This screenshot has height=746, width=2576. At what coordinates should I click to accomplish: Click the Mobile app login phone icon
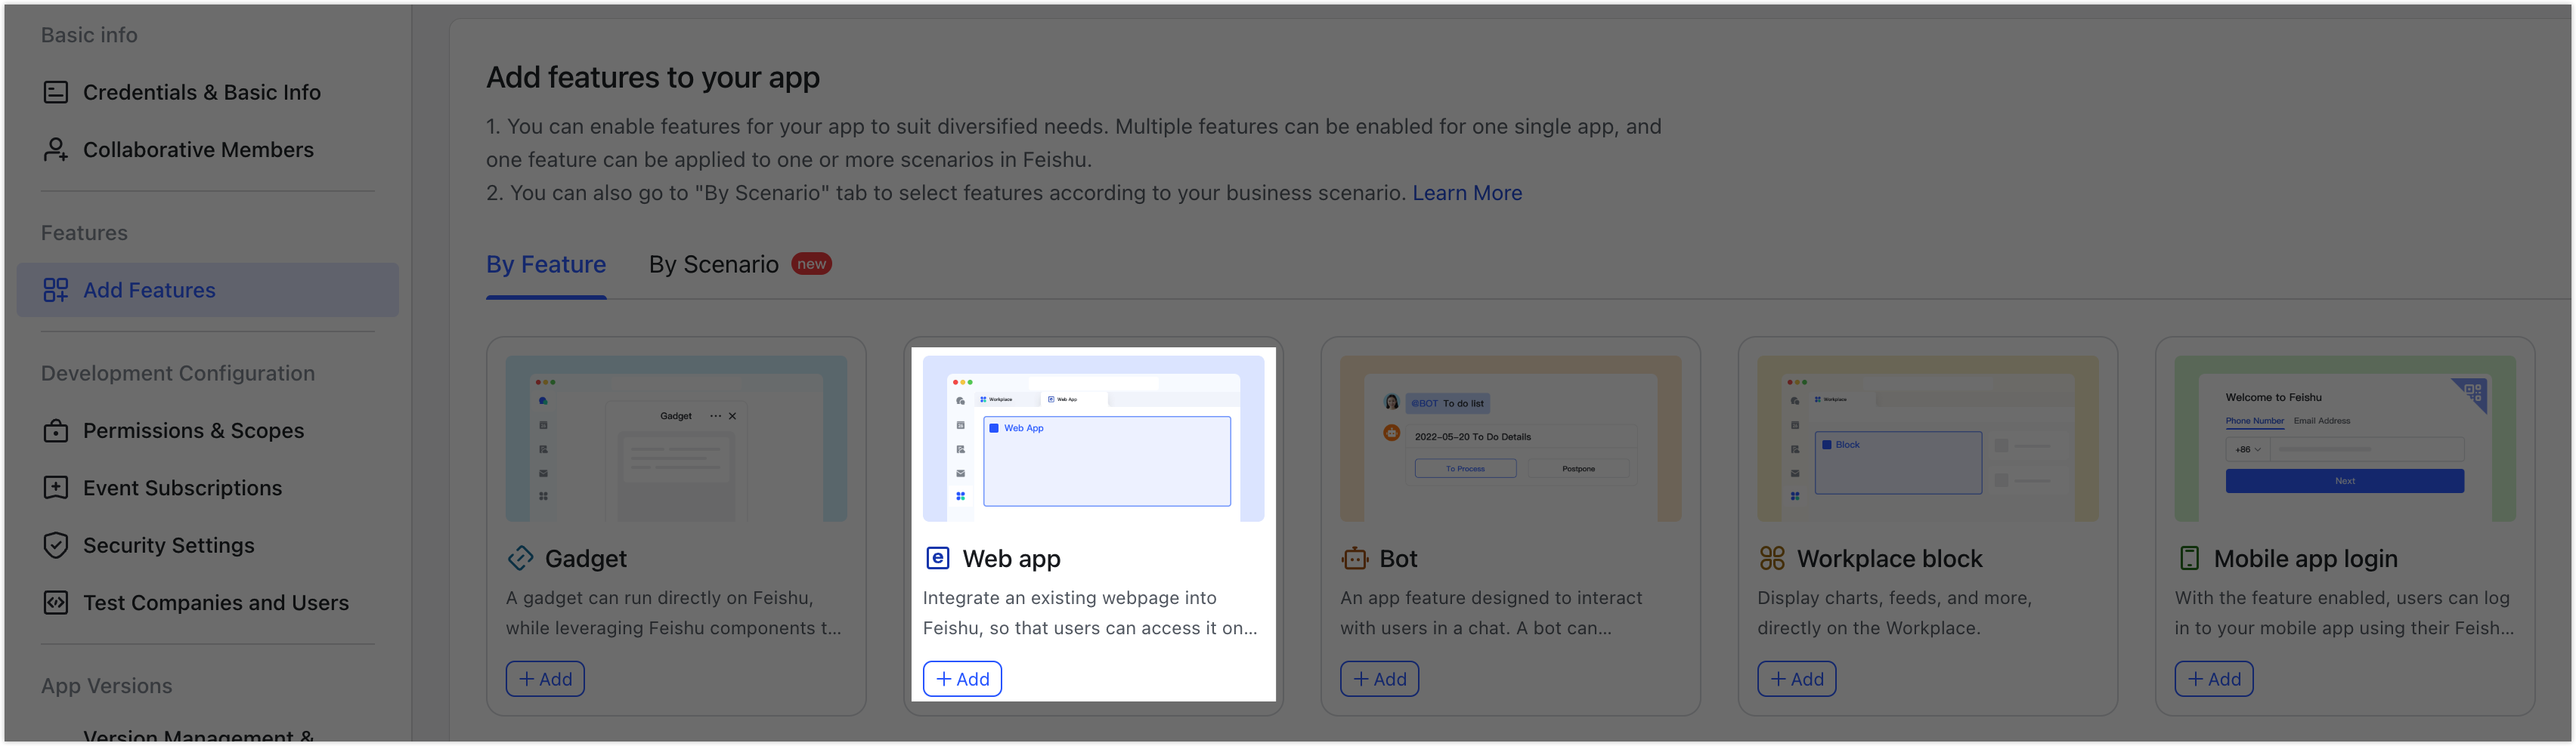pyautogui.click(x=2189, y=558)
